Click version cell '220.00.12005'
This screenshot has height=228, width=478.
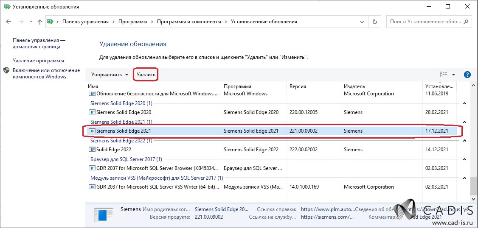point(304,112)
